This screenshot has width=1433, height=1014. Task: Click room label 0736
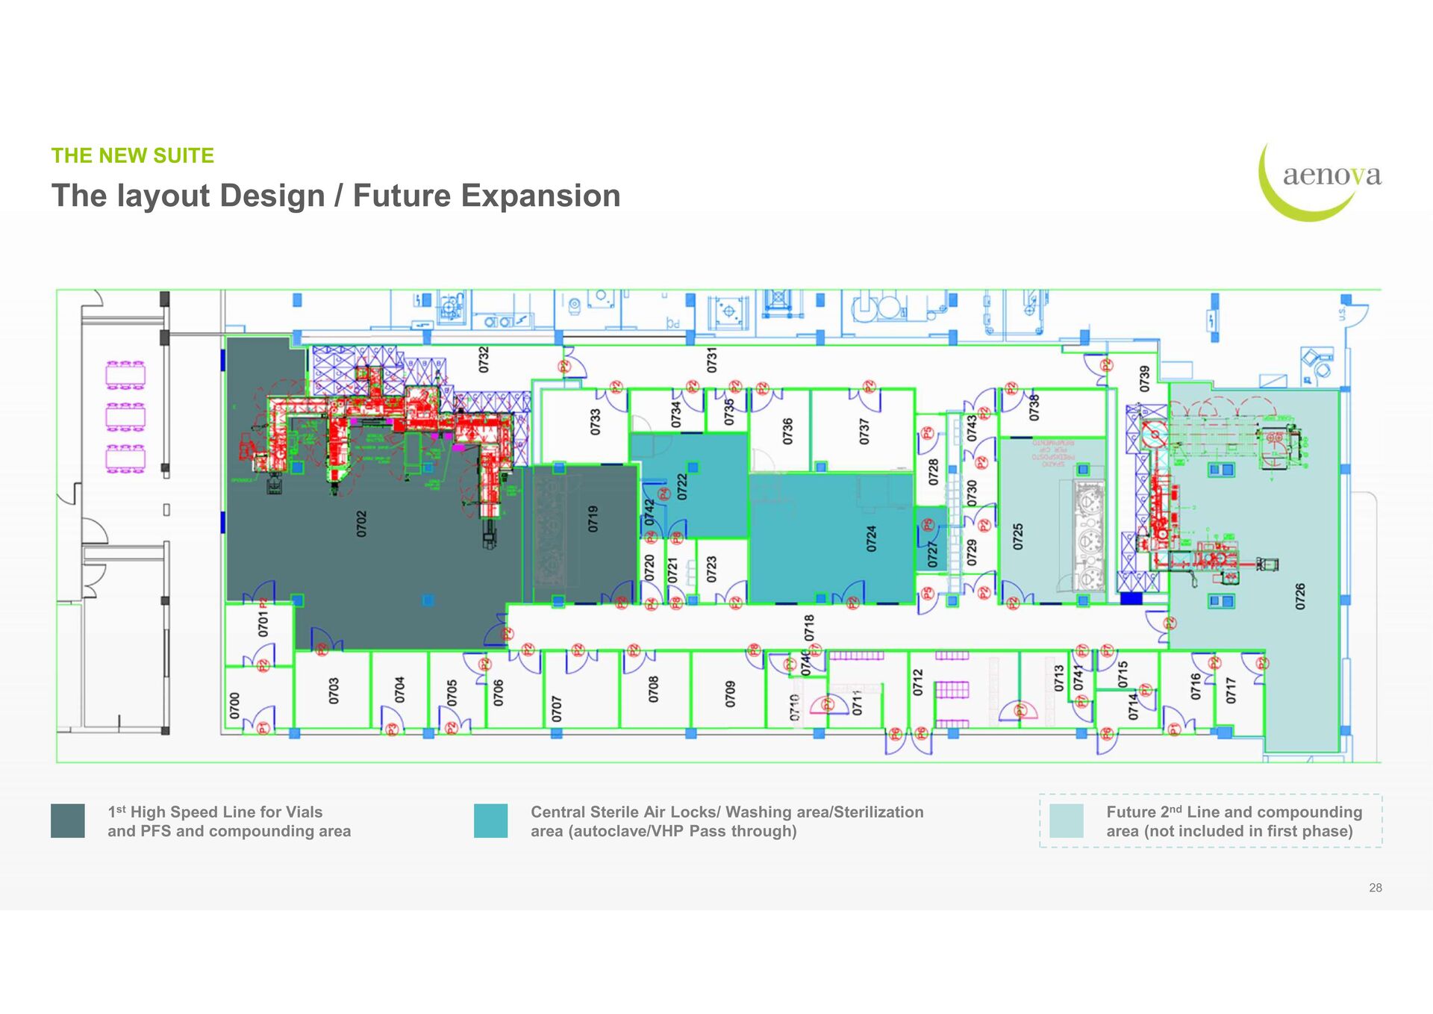[787, 431]
